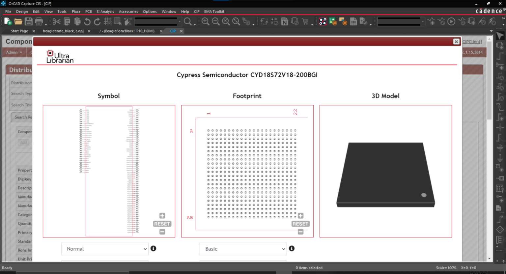Open the Symbol style dropdown showing Normal

[104, 249]
